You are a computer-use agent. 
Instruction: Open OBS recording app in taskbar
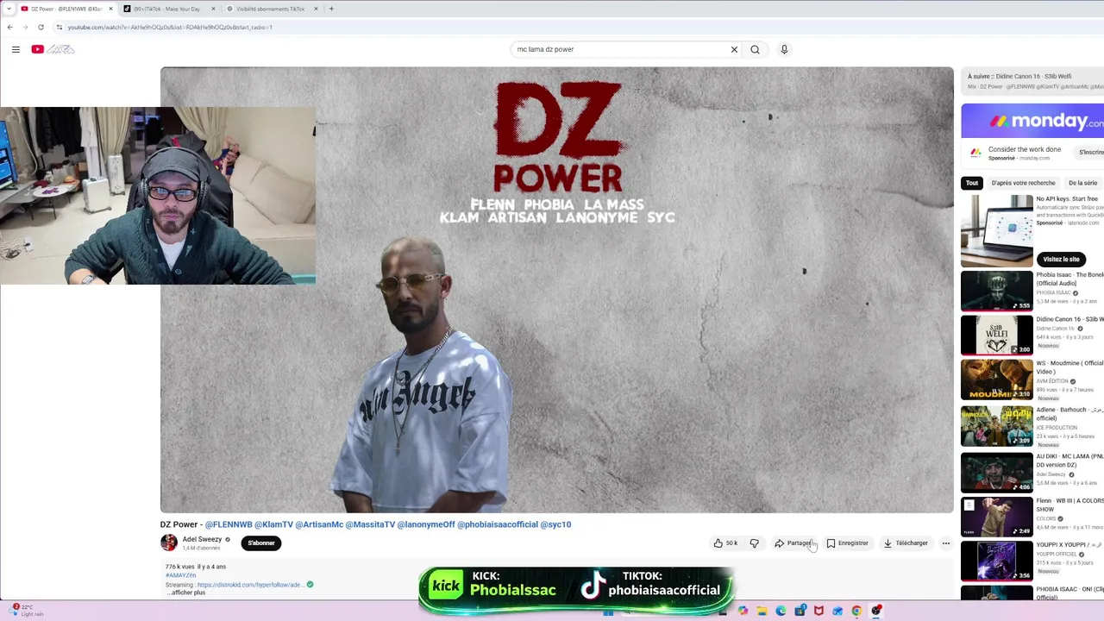[x=876, y=611]
